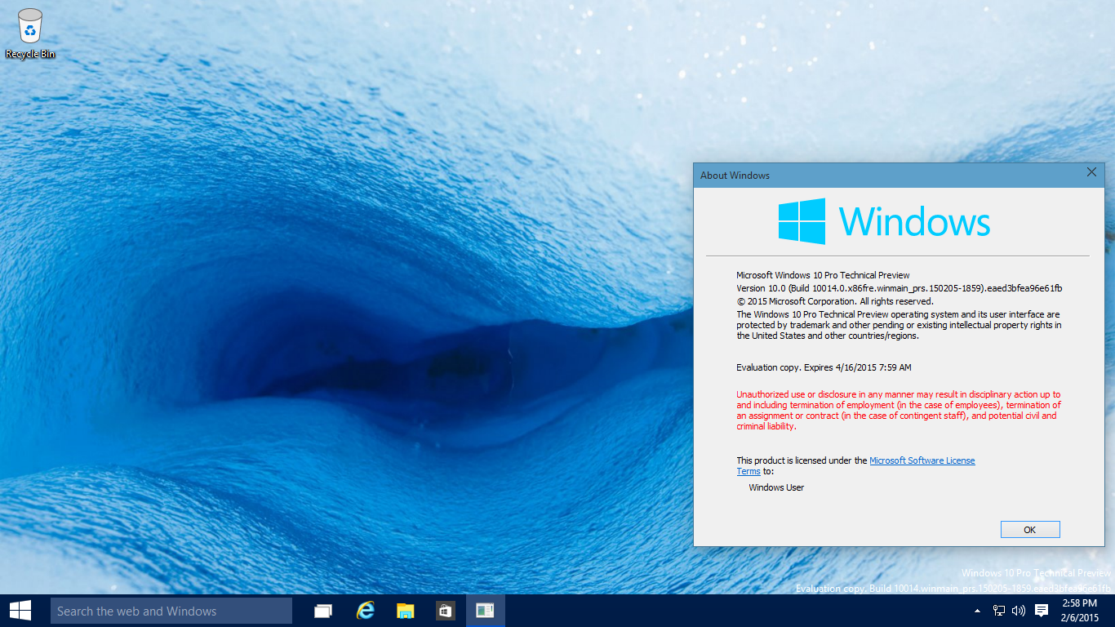
Task: Dismiss the About Windows dialog with X
Action: (1092, 172)
